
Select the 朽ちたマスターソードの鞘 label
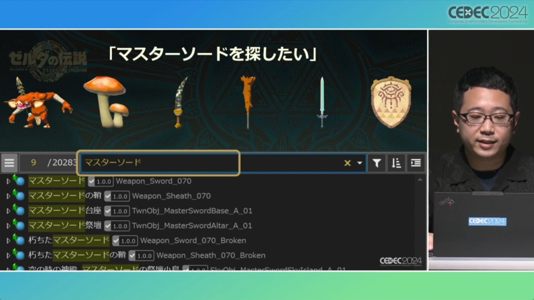coord(77,255)
